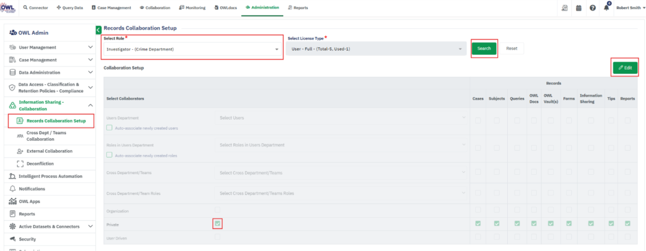Image resolution: width=646 pixels, height=251 pixels.
Task: Open the notifications bell icon
Action: pos(607,8)
